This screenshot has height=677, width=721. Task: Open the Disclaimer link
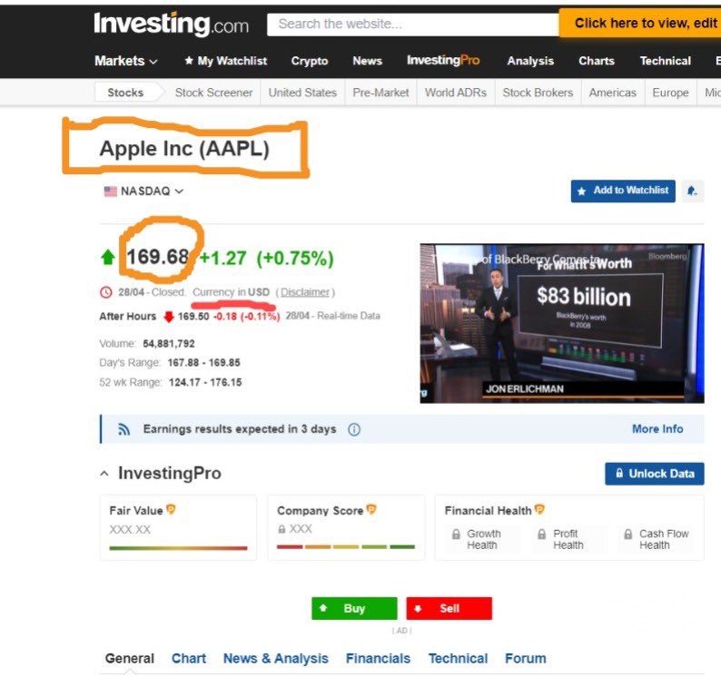pyautogui.click(x=305, y=292)
